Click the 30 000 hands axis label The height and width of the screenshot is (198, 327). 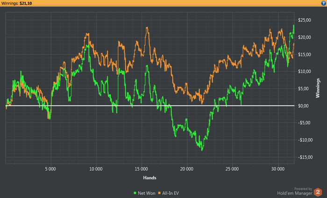tap(278, 169)
